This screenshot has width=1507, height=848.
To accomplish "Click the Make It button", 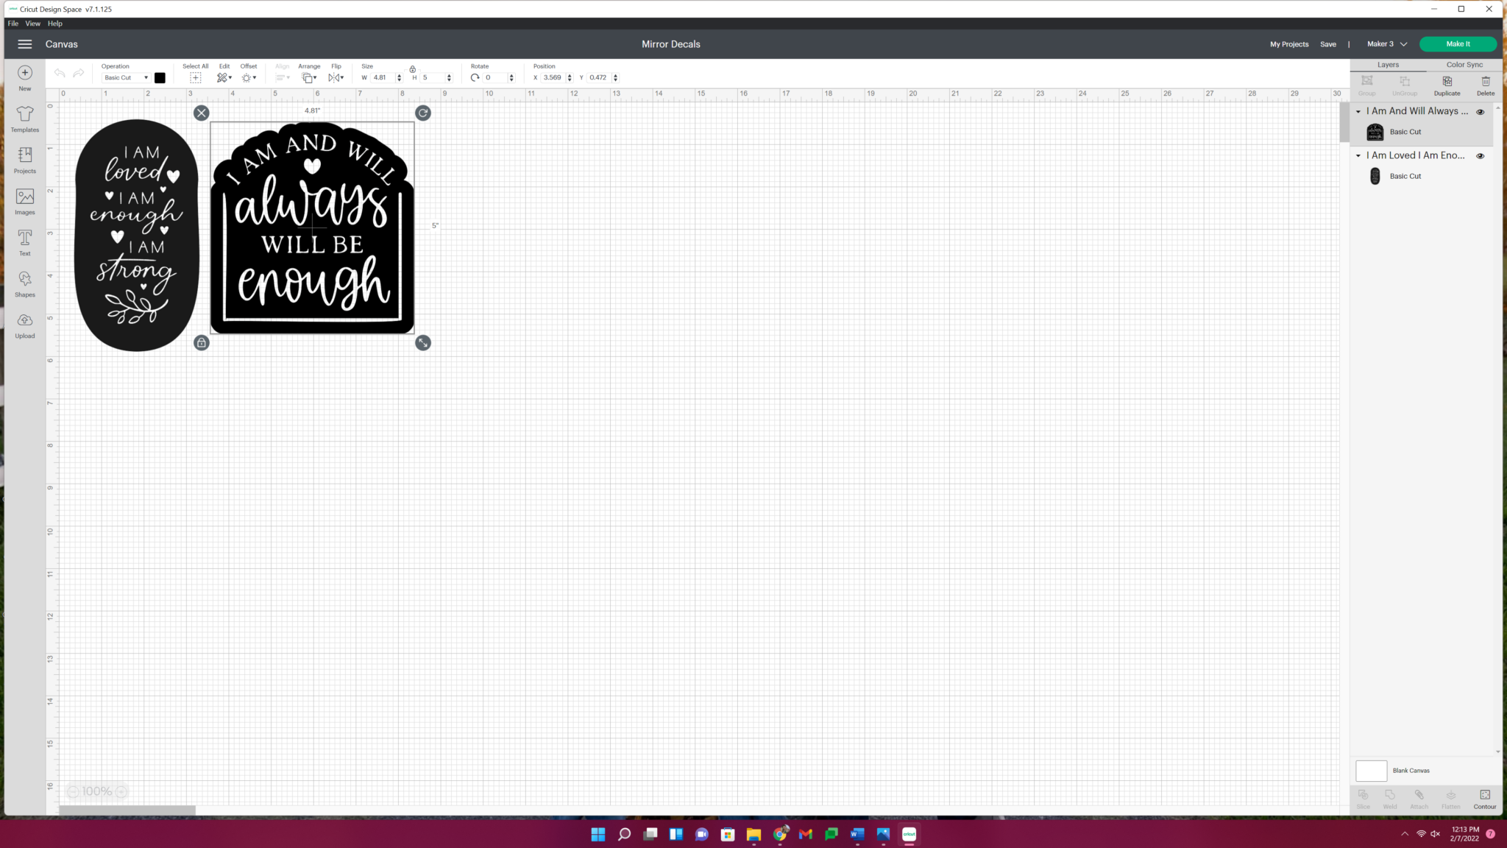I will click(x=1457, y=43).
